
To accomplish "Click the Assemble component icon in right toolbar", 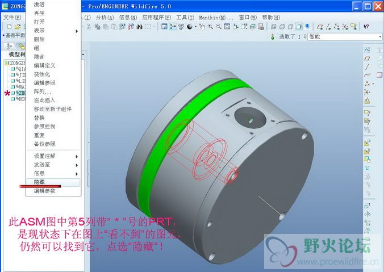I will [x=367, y=143].
